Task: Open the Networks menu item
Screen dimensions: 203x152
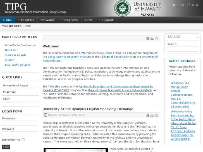Action: 47,20
